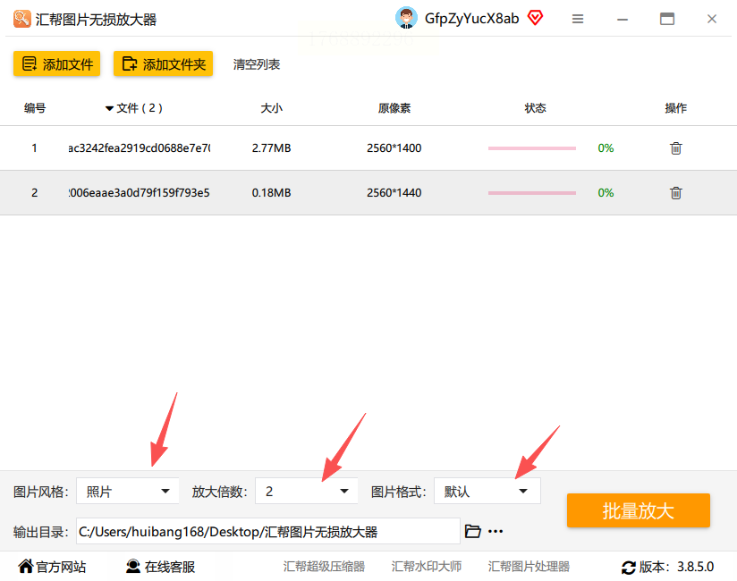Click the red VIP diamond icon
737x581 pixels.
tap(535, 18)
